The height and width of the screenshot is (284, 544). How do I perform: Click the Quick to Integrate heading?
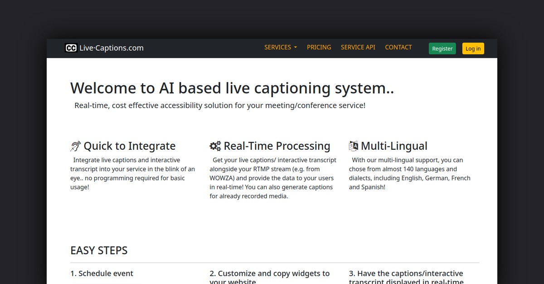coord(130,146)
